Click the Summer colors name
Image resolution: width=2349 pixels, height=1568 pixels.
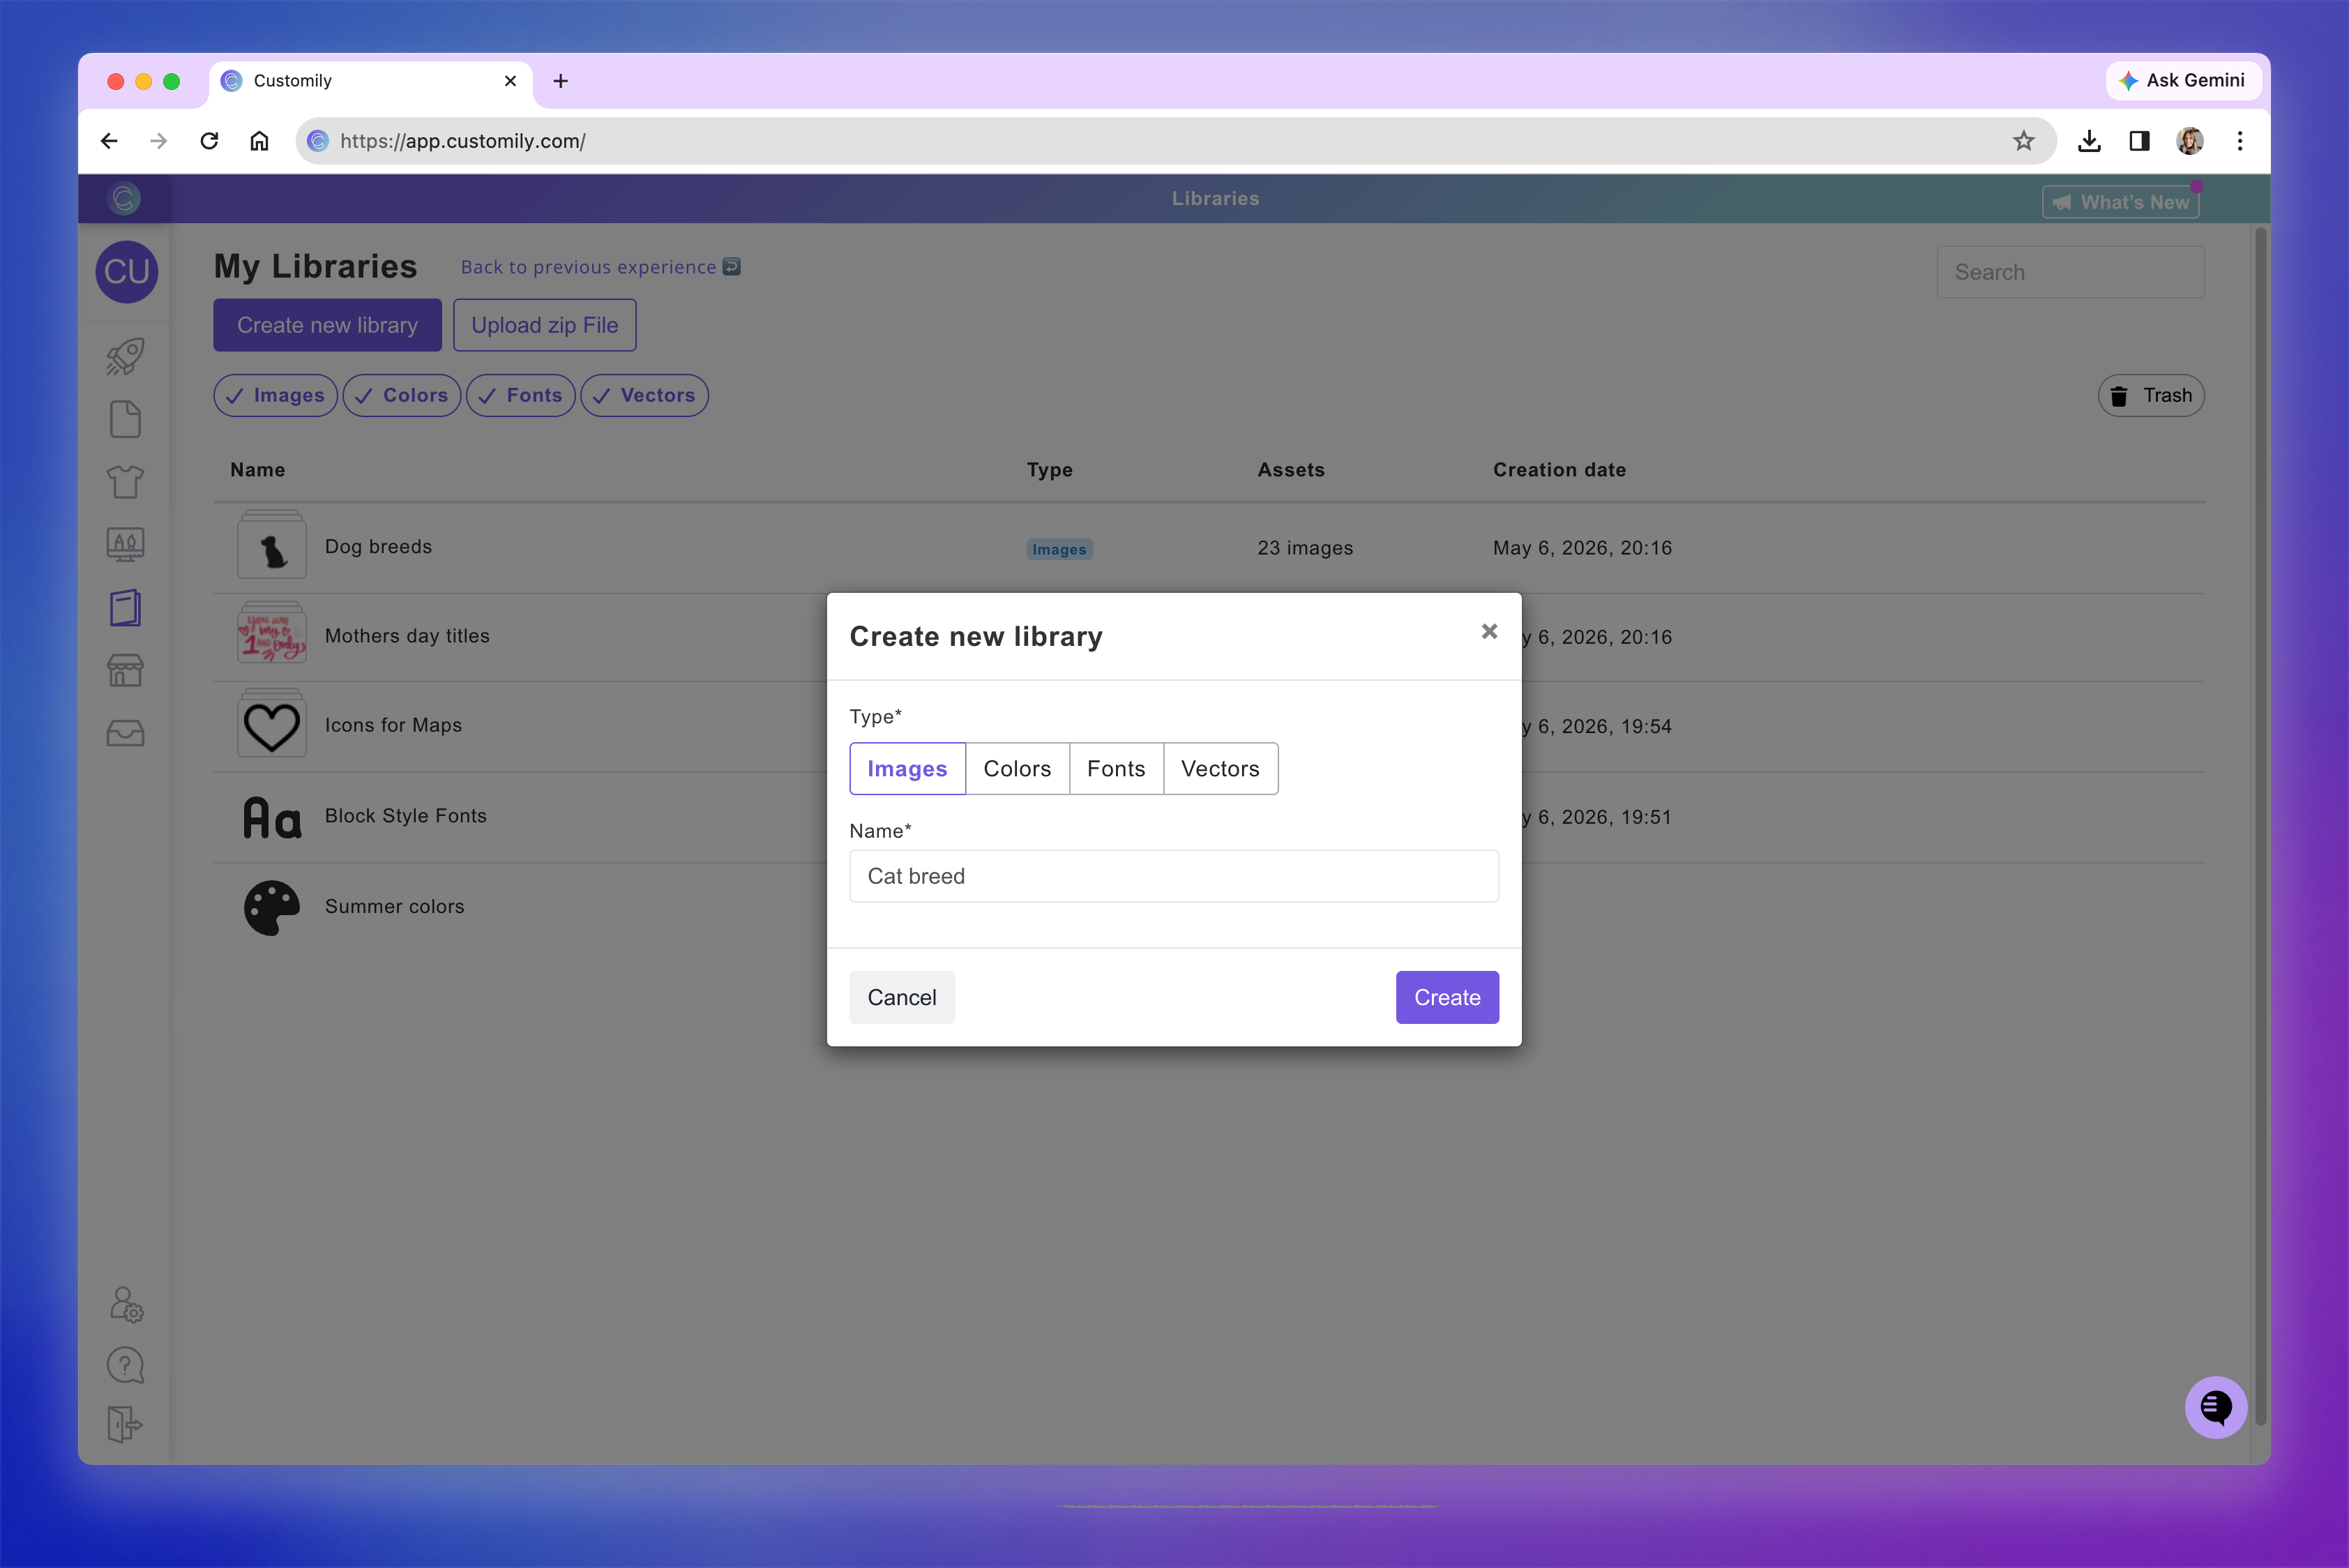394,906
